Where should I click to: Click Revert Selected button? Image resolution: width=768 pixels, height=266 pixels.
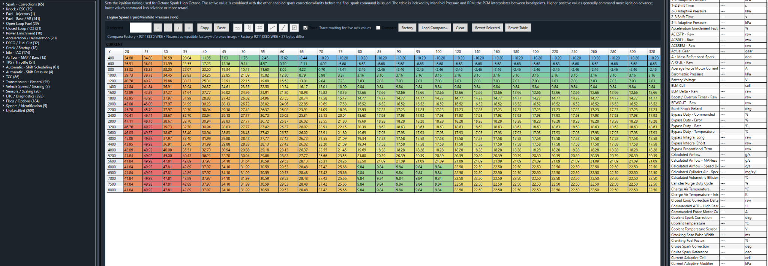click(x=487, y=28)
